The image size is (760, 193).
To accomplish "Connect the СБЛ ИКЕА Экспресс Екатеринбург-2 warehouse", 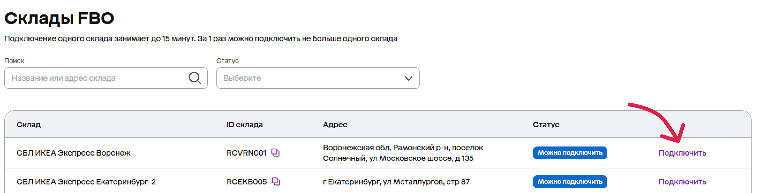I will [x=682, y=182].
